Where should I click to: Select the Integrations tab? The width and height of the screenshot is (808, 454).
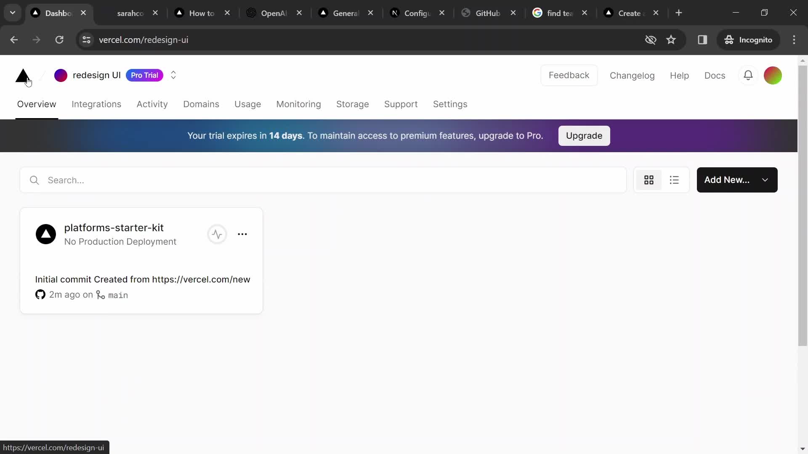tap(96, 104)
